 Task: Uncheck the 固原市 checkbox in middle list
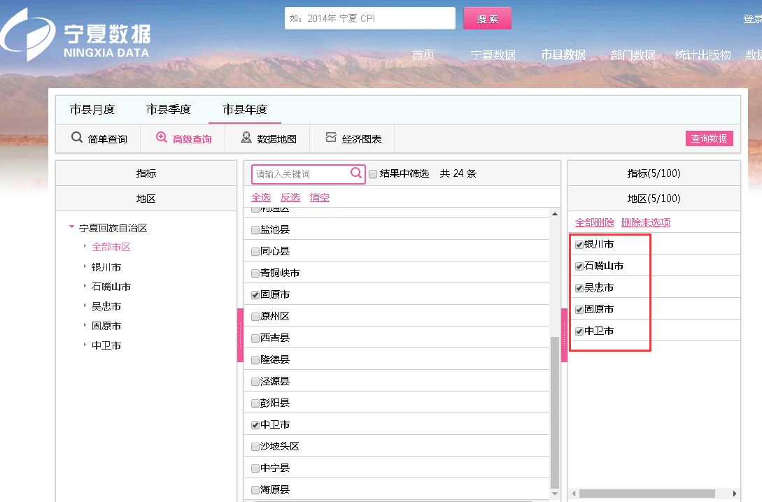[255, 294]
